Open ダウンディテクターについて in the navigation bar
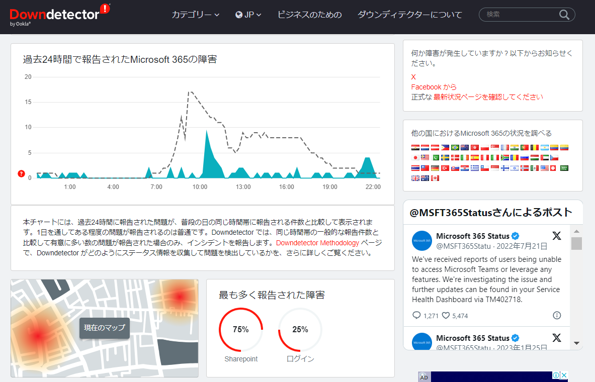Image resolution: width=595 pixels, height=382 pixels. click(410, 15)
